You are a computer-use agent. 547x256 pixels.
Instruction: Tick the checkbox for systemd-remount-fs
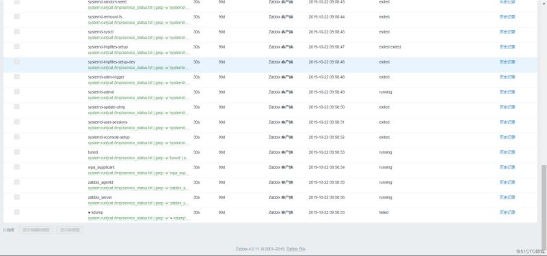[16, 16]
